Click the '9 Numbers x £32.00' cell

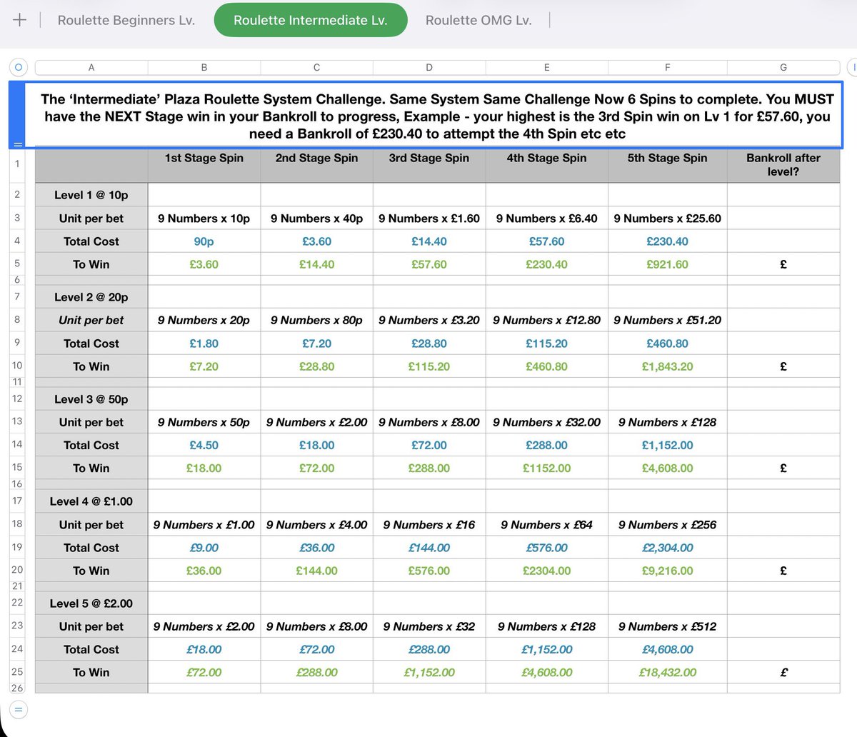547,422
